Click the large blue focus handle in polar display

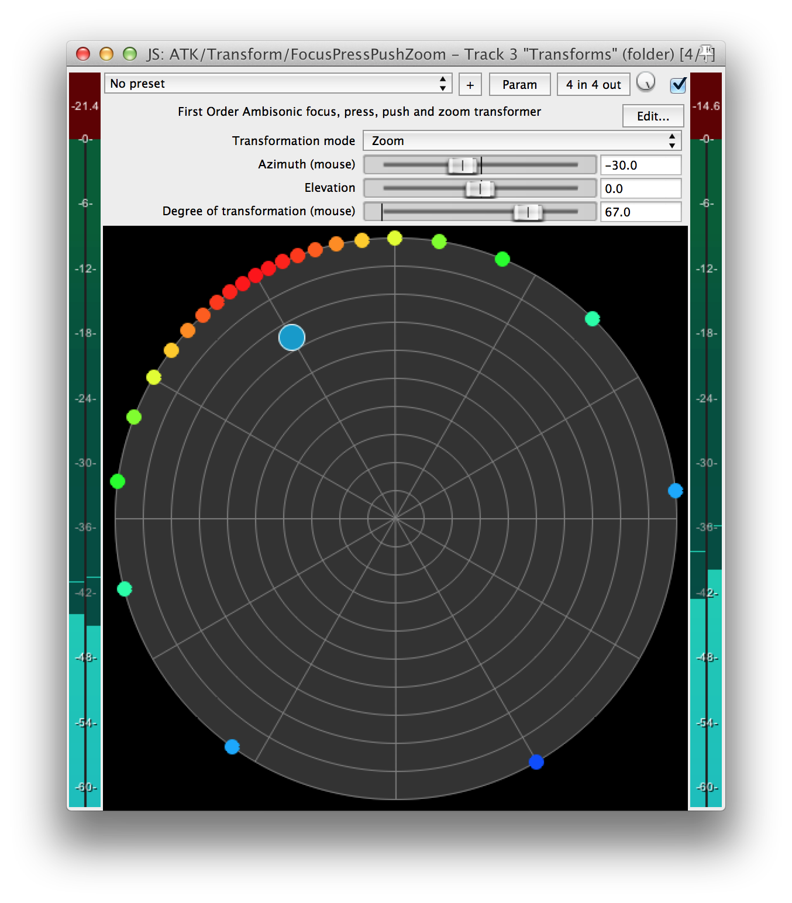(x=292, y=337)
